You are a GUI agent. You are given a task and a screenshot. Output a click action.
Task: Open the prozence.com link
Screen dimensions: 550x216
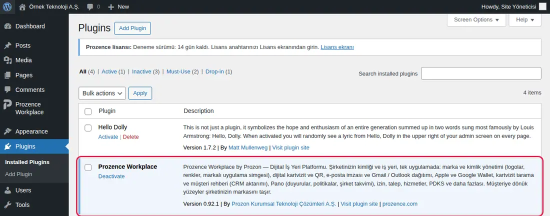[x=400, y=203]
